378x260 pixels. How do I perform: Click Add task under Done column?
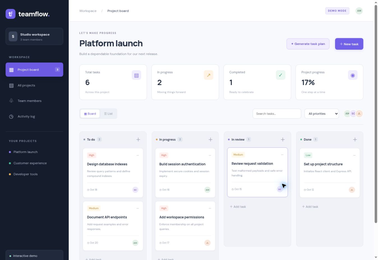coord(310,207)
